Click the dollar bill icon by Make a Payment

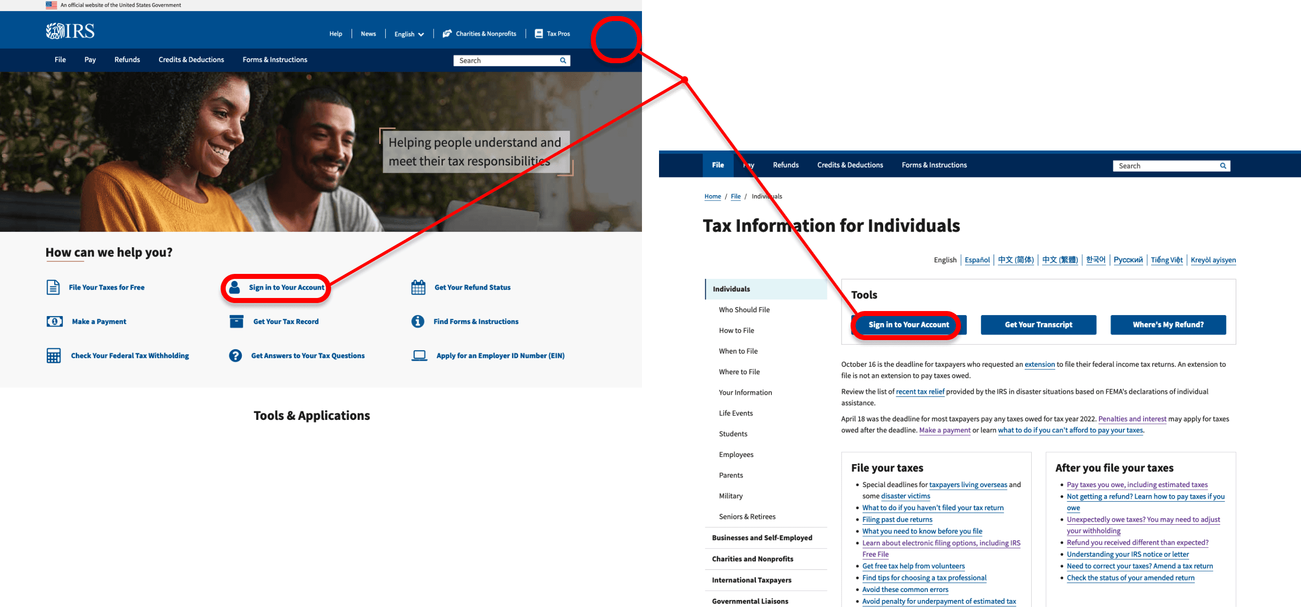point(55,322)
